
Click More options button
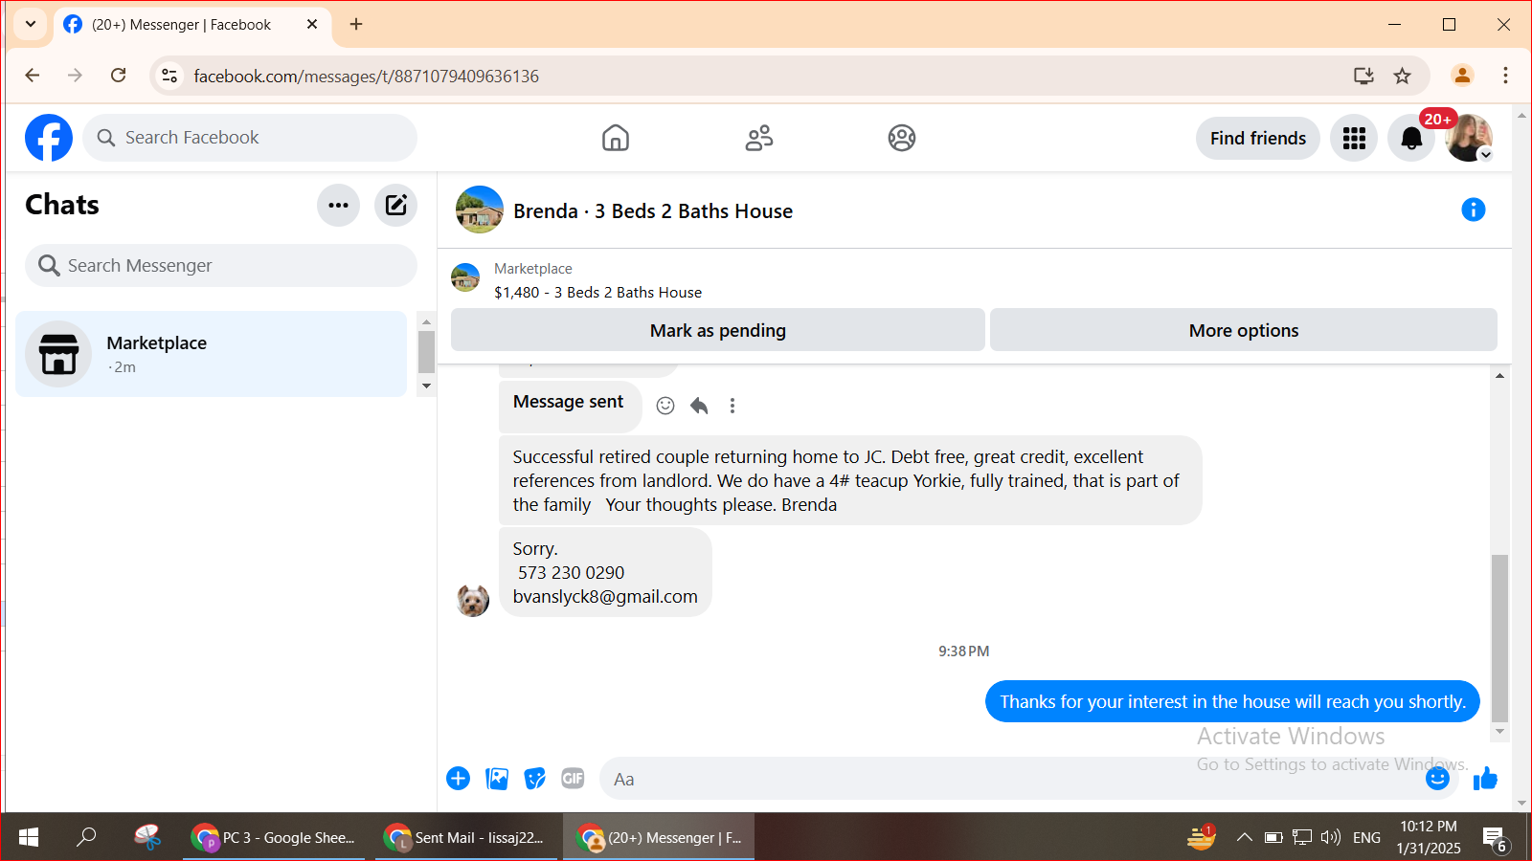click(1244, 330)
